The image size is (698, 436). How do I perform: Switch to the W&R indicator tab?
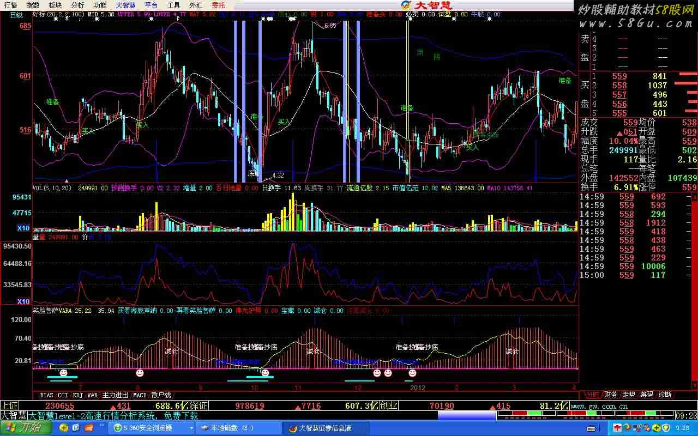(x=93, y=395)
